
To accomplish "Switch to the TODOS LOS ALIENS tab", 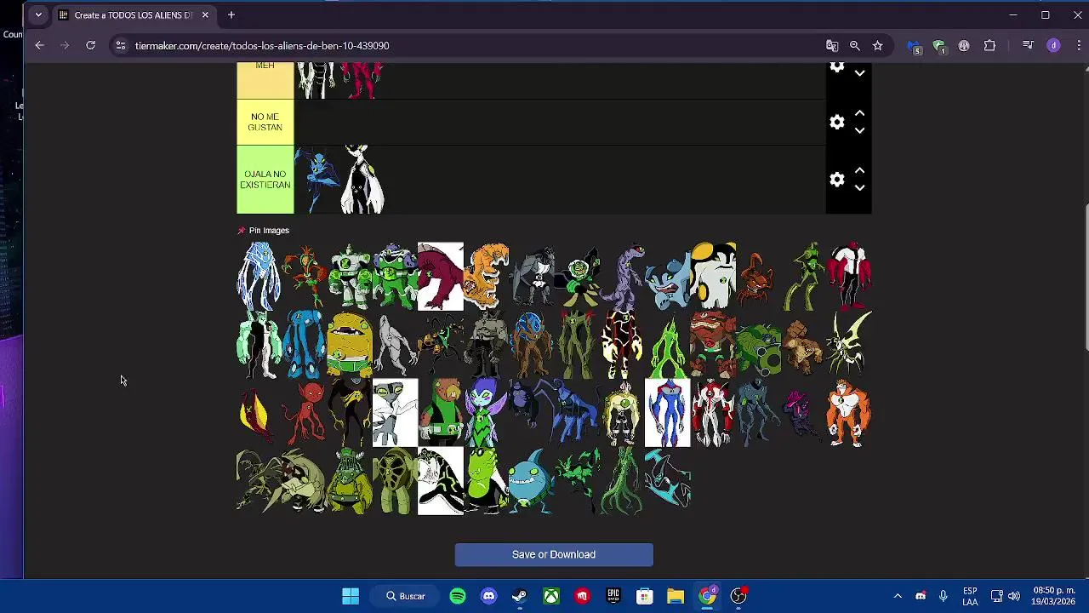I will 134,14.
